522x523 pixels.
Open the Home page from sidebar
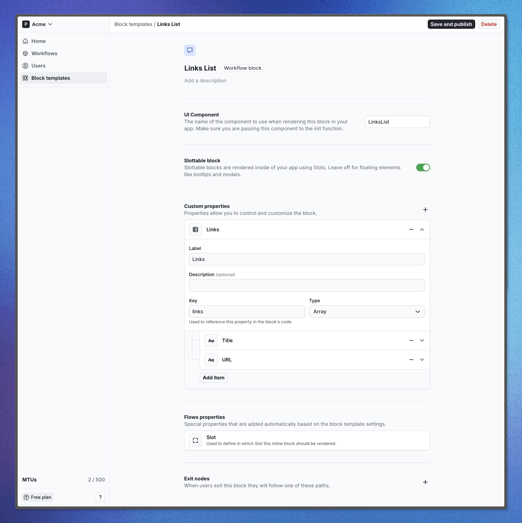pyautogui.click(x=38, y=41)
